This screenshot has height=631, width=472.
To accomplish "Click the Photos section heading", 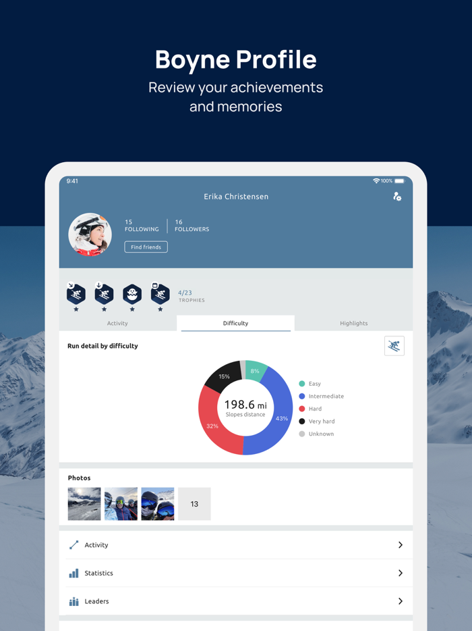I will pyautogui.click(x=79, y=478).
